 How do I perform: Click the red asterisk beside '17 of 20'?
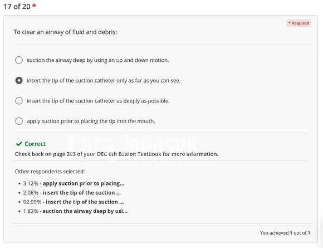pos(34,6)
